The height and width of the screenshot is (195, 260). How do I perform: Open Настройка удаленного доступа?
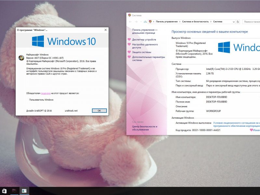coord(145,46)
